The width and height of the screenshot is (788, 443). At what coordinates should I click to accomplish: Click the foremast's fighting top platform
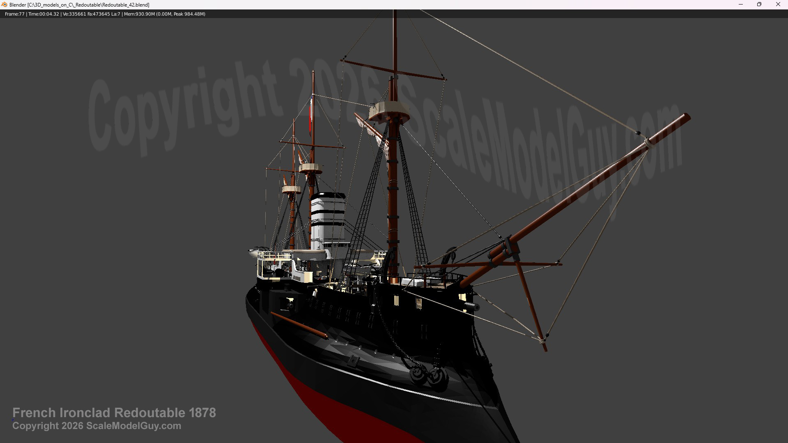click(389, 110)
